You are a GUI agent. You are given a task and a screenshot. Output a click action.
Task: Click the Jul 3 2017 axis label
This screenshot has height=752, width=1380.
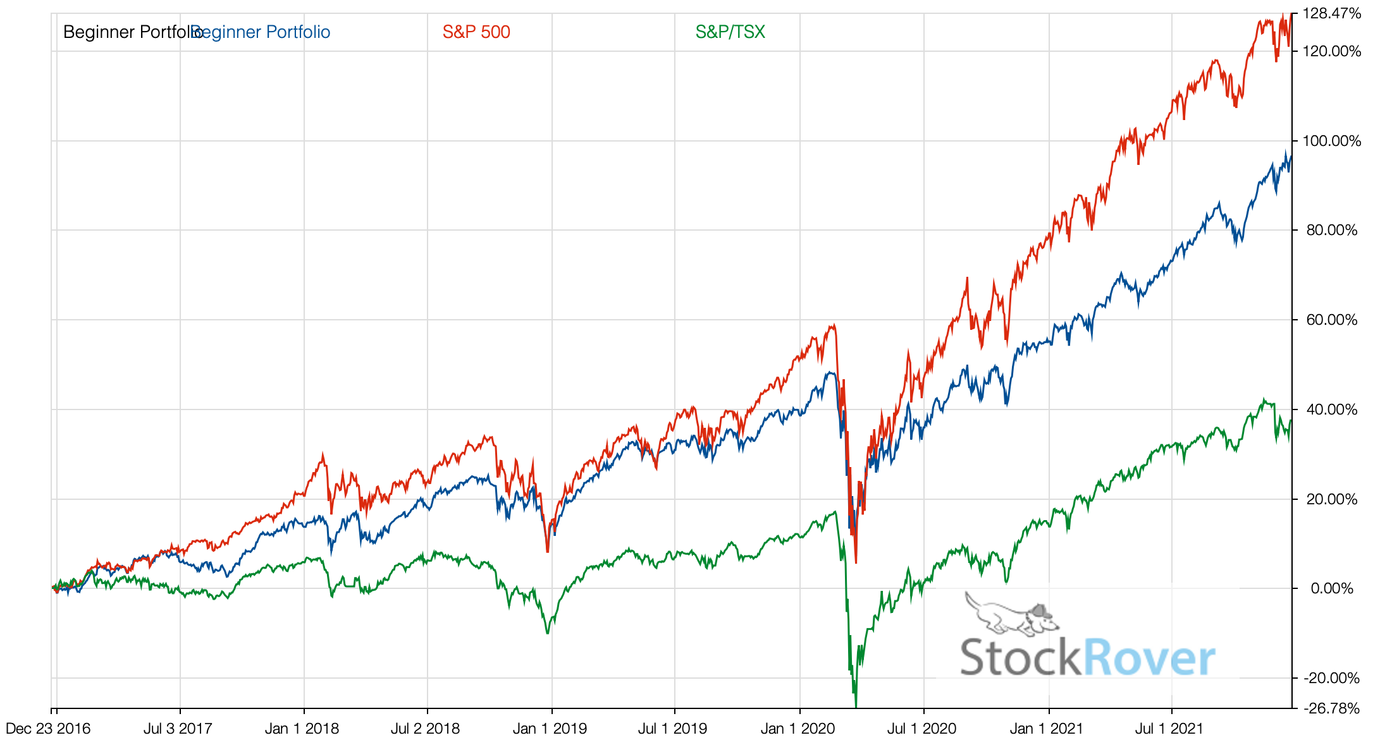178,729
